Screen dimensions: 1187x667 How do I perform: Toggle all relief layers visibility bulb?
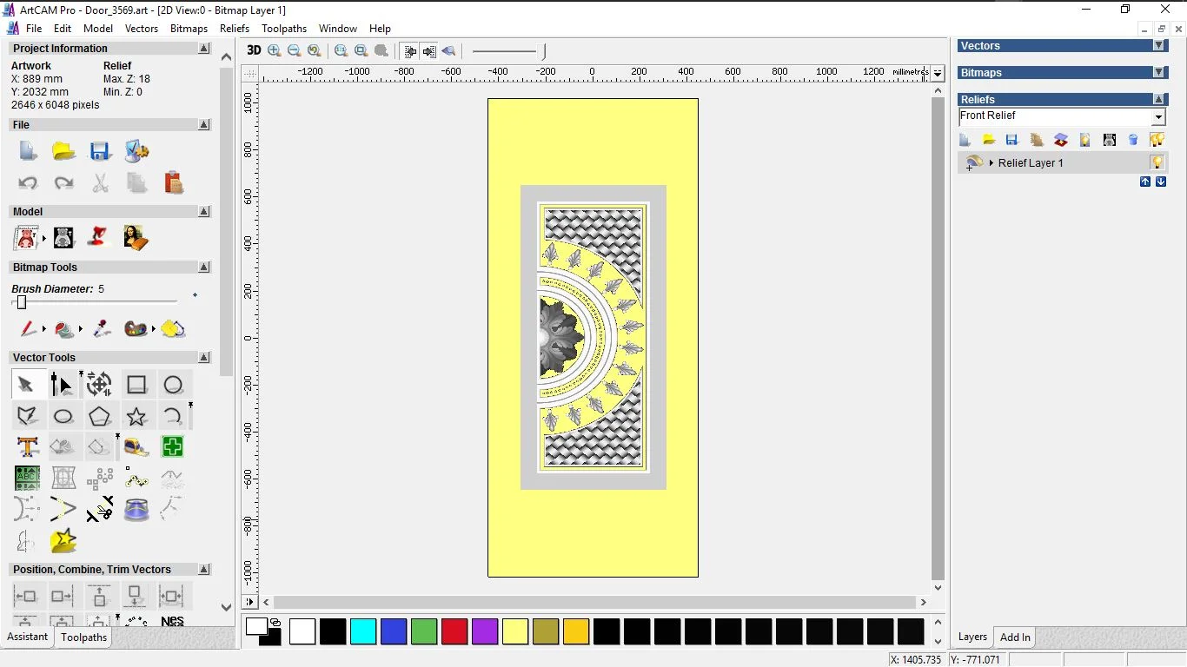point(1157,140)
